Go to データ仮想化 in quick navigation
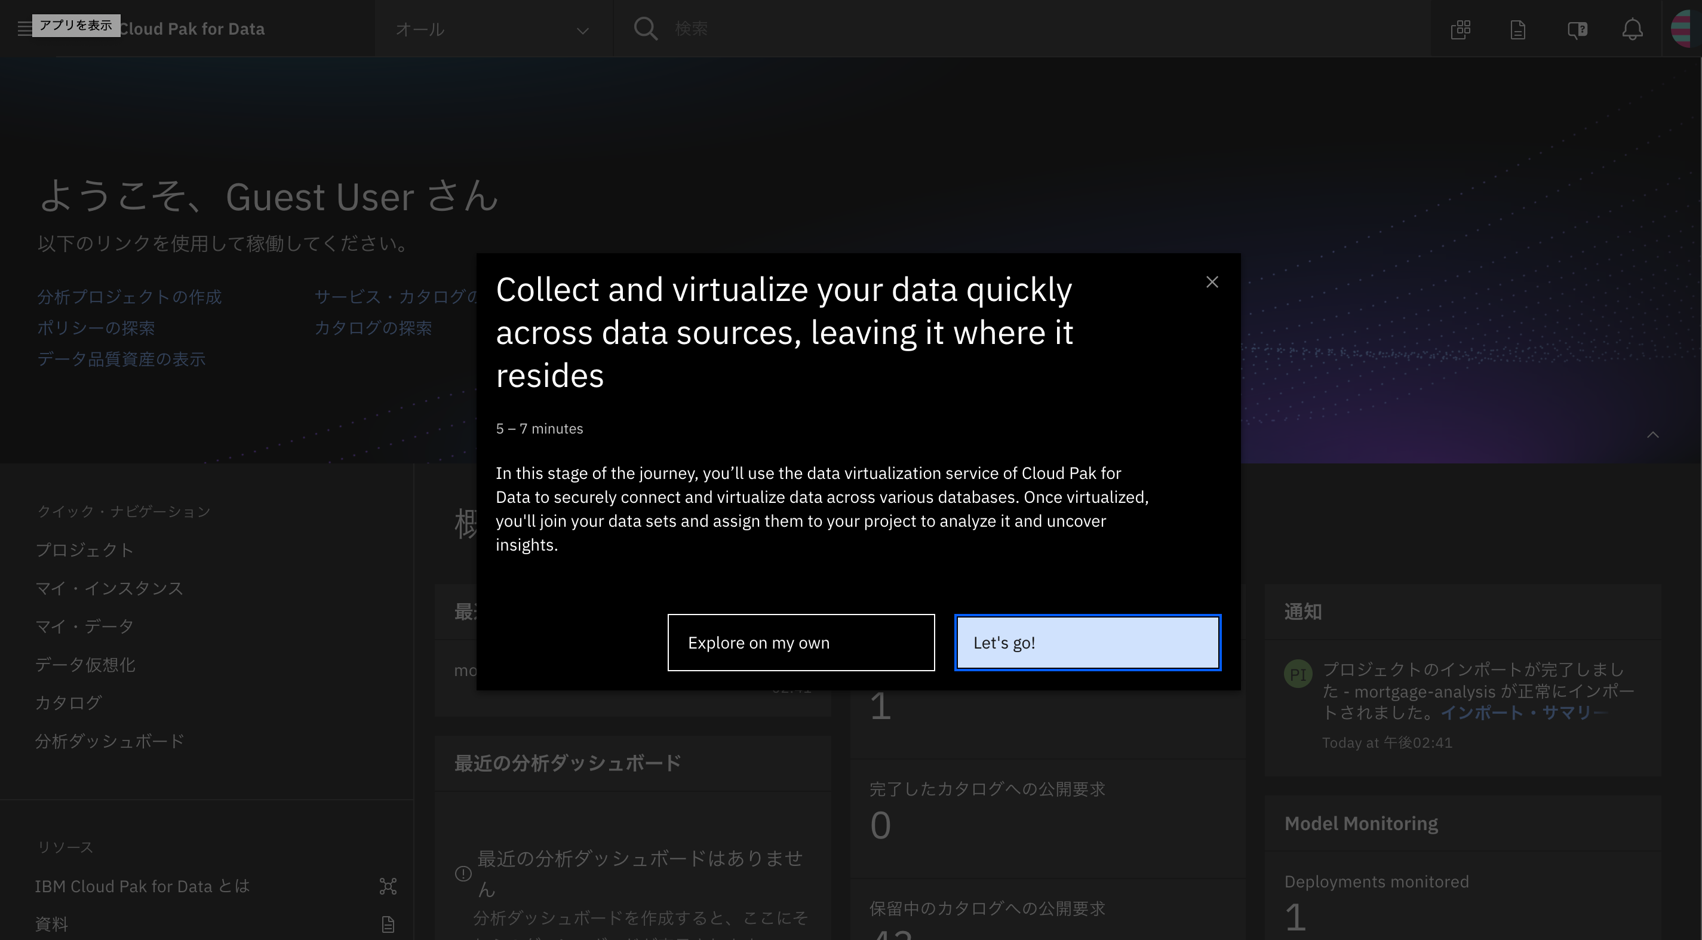This screenshot has height=940, width=1702. 85,665
